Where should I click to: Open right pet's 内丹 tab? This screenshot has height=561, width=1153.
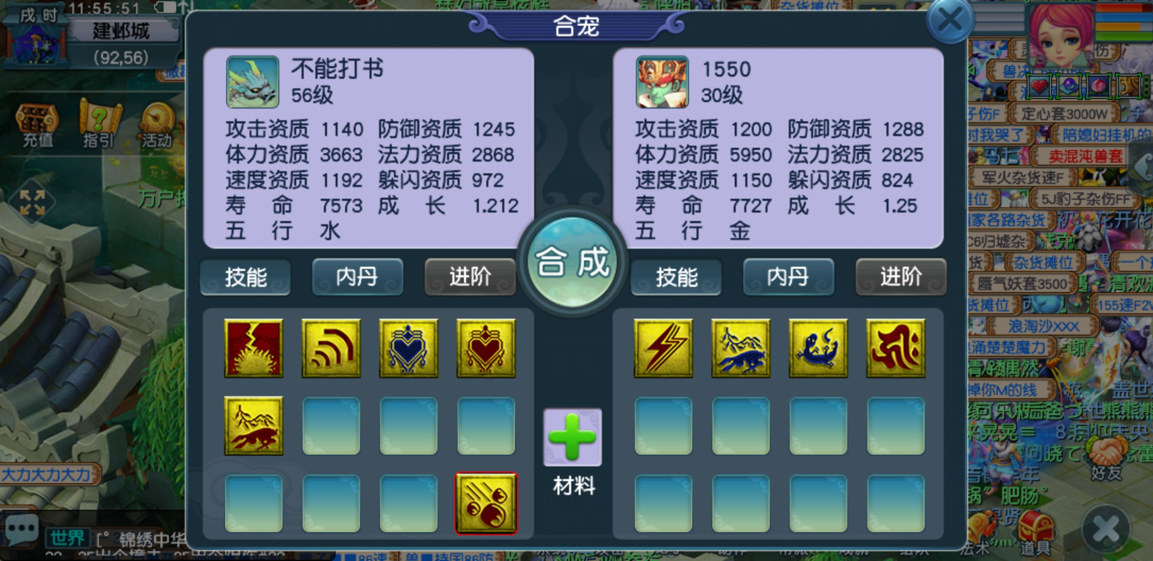click(788, 277)
